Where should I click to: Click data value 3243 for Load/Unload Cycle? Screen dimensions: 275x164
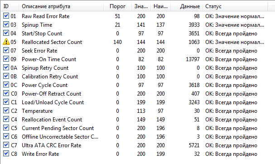click(194, 102)
